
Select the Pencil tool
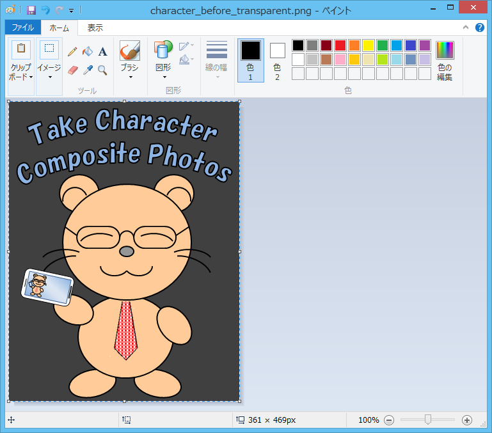(72, 52)
